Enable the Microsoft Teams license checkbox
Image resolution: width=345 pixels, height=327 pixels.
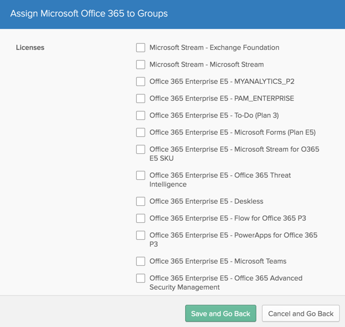pos(141,261)
